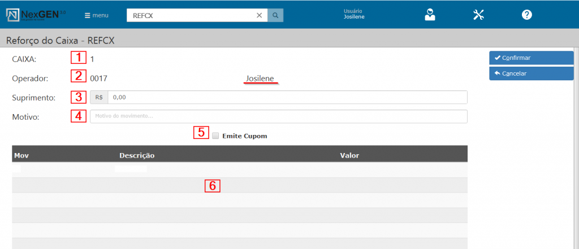Viewport: 579px width, 249px height.
Task: Open the hamburger menu
Action: [97, 16]
